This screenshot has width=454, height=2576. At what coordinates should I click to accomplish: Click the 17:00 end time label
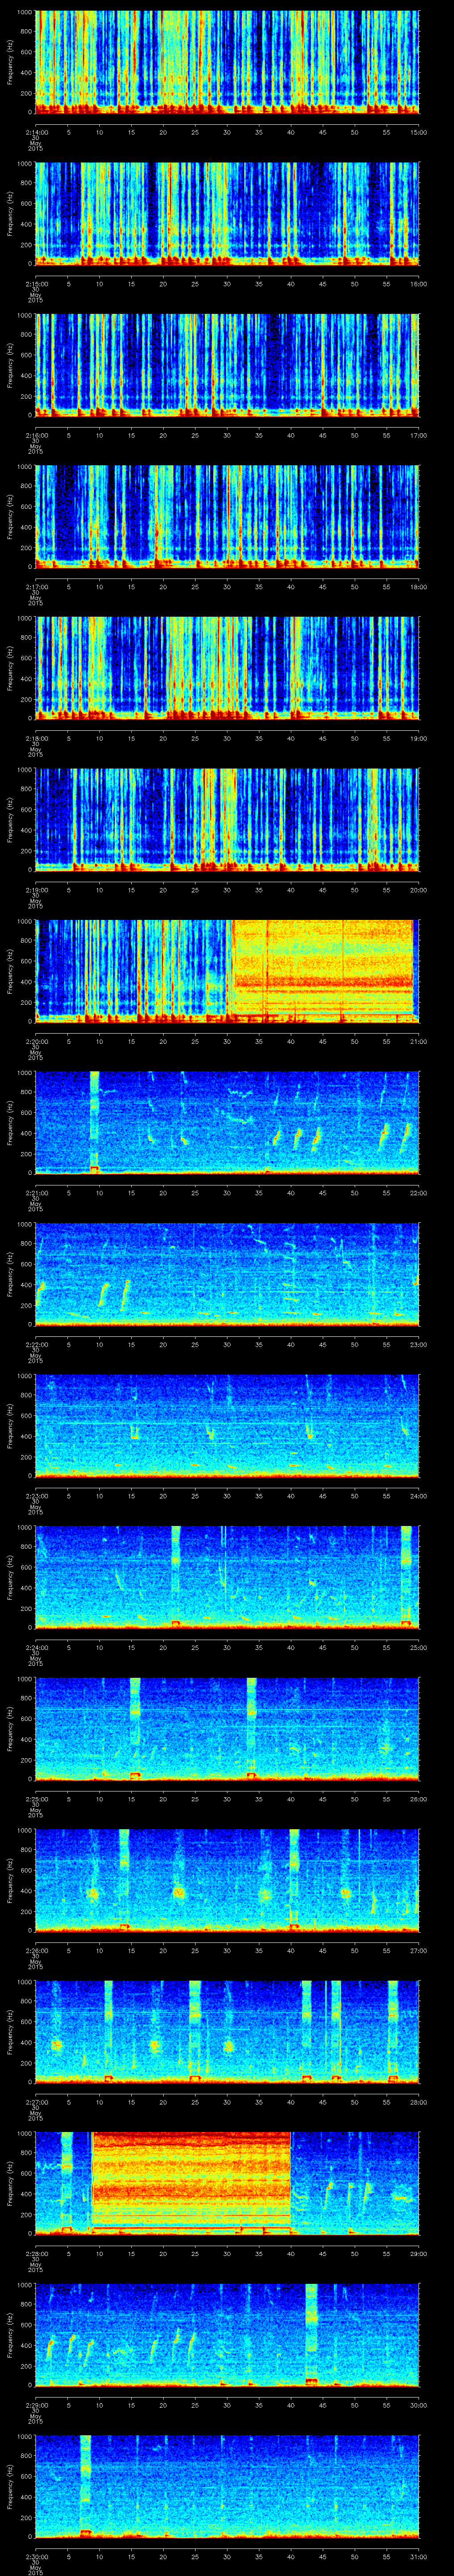[418, 436]
